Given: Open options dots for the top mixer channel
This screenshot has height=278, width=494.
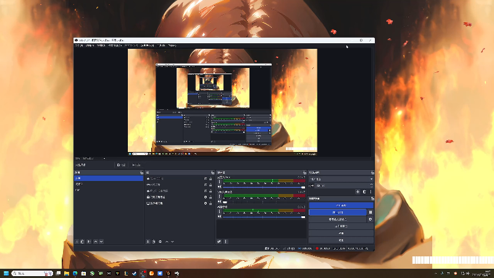Looking at the screenshot, I should tap(220, 182).
